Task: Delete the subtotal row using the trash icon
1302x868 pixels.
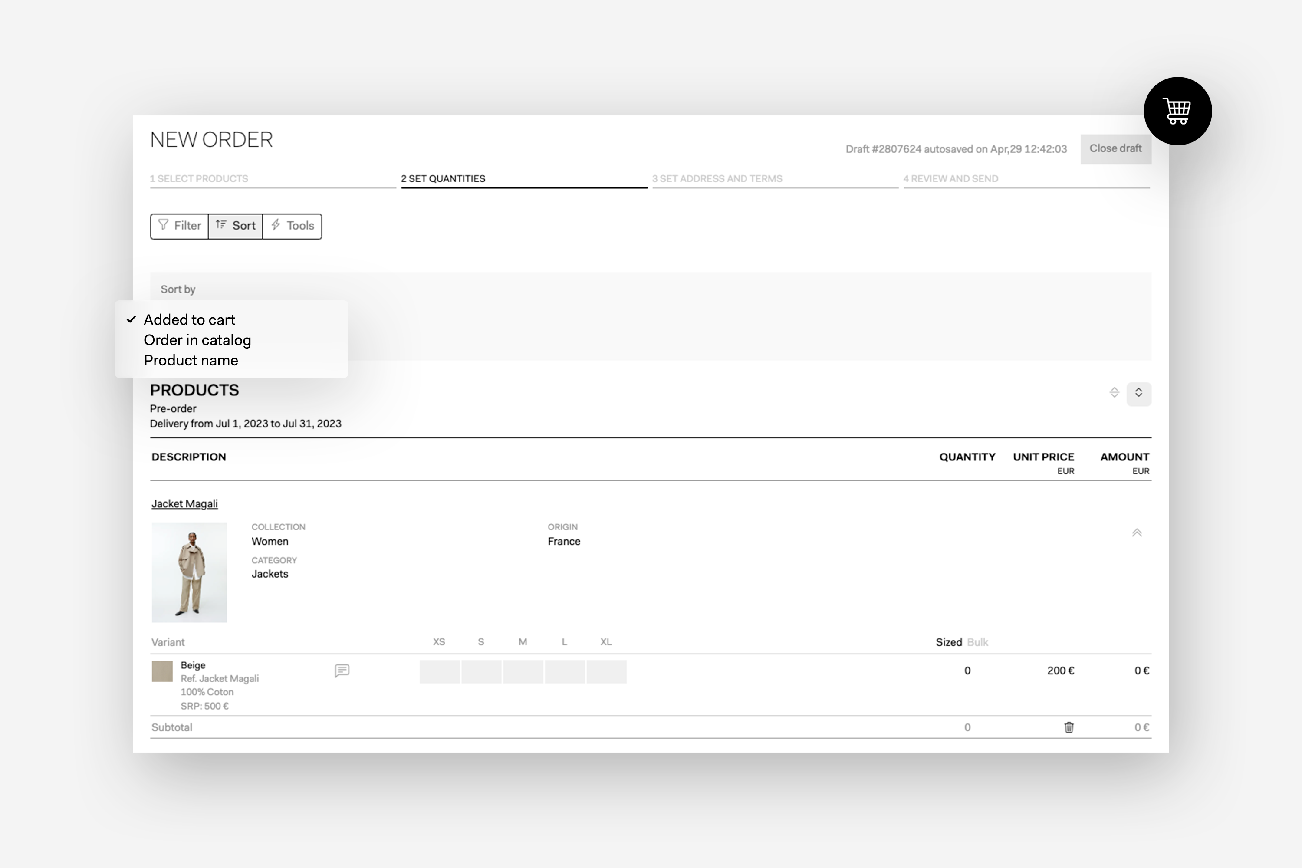Action: 1069,727
